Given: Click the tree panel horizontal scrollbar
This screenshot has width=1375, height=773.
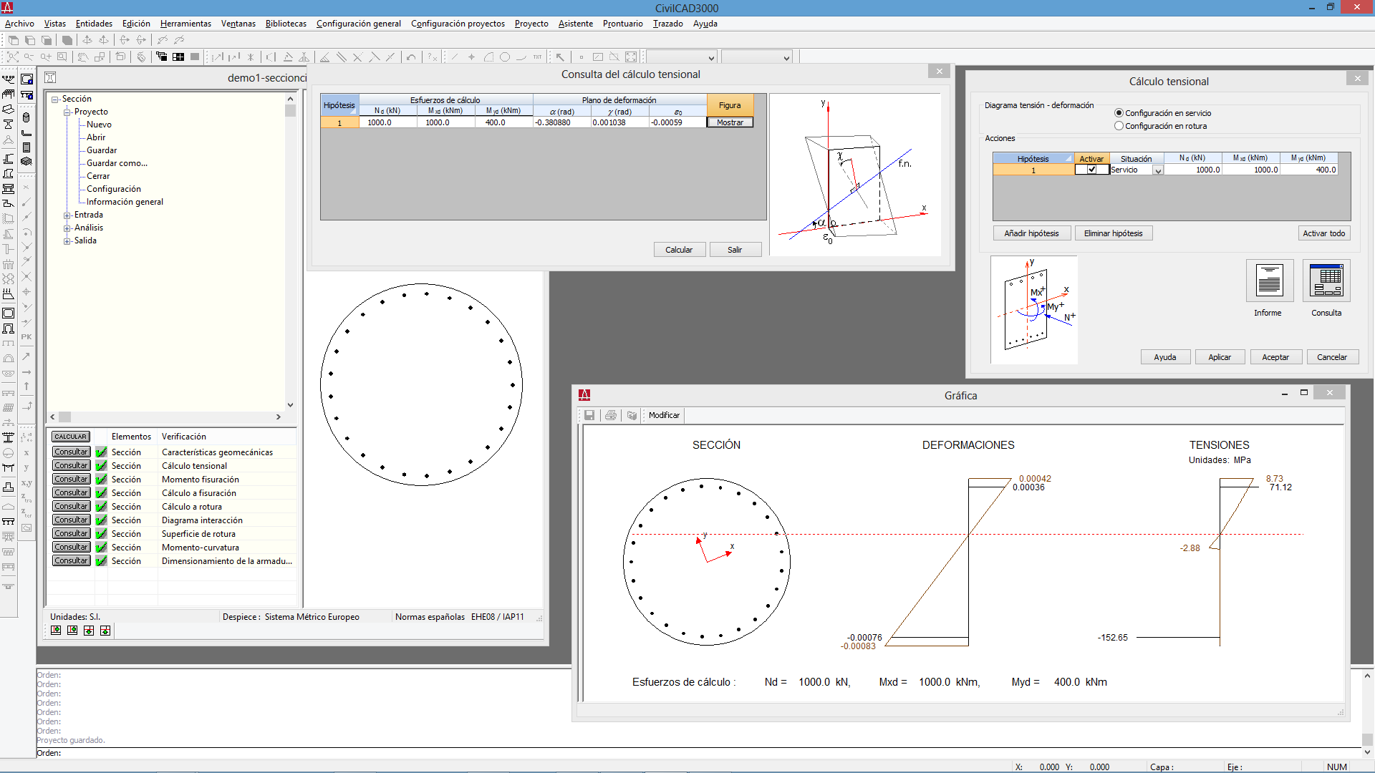Looking at the screenshot, I should click(x=165, y=417).
